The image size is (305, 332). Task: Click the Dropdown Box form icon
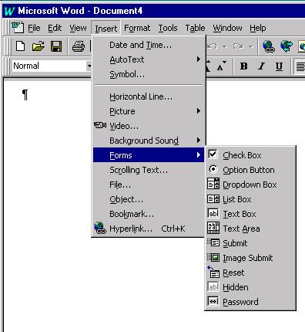pos(213,184)
